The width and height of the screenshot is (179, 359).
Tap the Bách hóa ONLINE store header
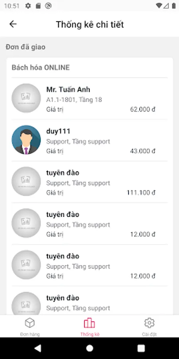[x=41, y=67]
